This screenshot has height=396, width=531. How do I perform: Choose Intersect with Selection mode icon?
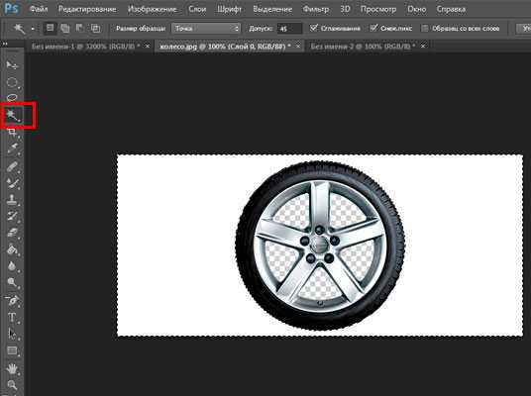[95, 29]
